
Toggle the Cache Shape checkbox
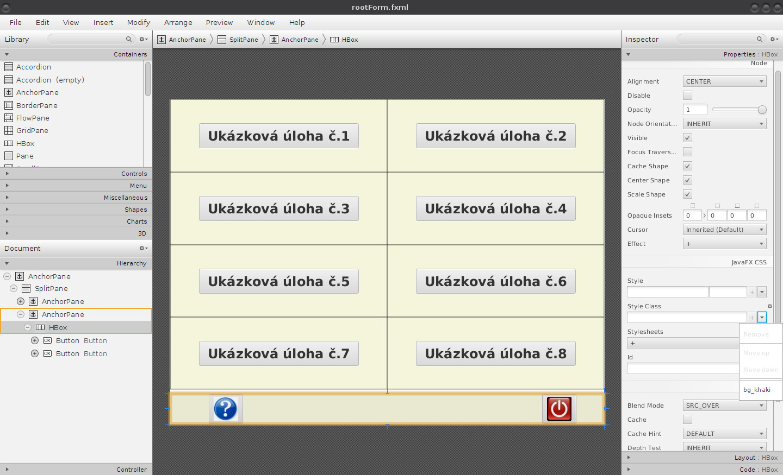[687, 166]
